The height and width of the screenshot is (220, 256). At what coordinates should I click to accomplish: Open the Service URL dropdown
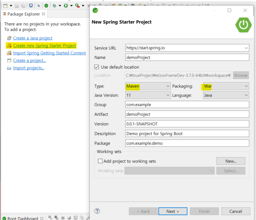[x=246, y=48]
